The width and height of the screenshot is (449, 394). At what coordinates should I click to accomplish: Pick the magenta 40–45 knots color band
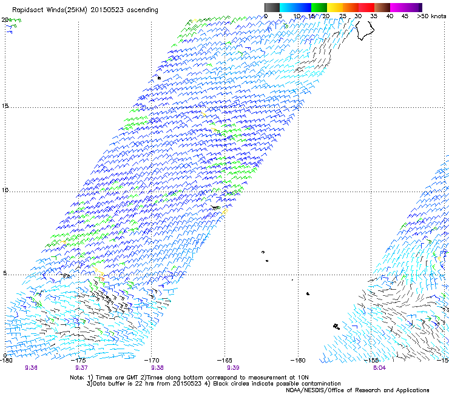click(x=398, y=7)
